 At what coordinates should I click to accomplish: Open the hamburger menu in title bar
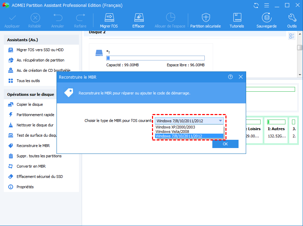coord(266,5)
